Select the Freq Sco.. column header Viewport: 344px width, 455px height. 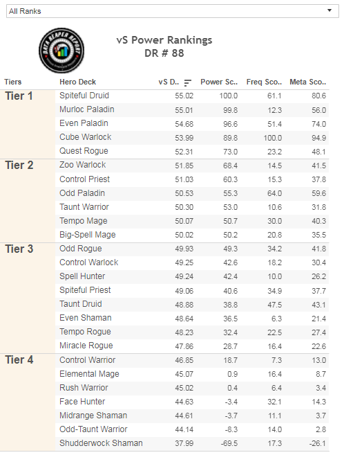pos(264,82)
